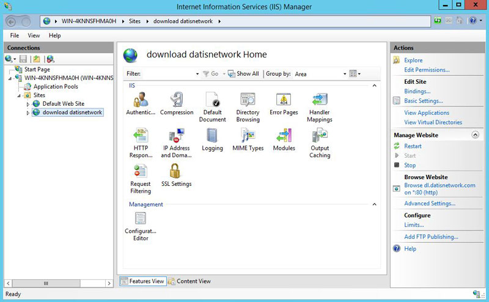489x302 pixels.
Task: Expand the Default Web Site node
Action: [28, 104]
